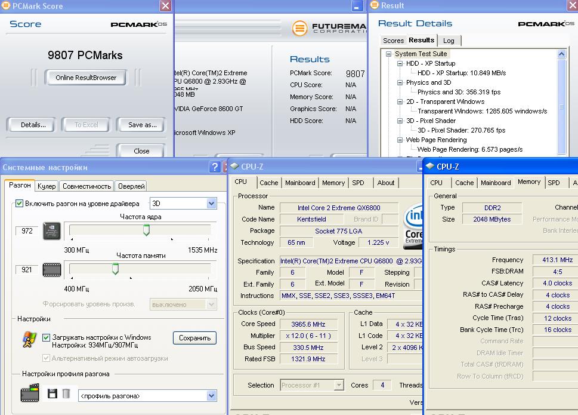The height and width of the screenshot is (415, 578).
Task: Click the memory Frequency value 413.1 MHz
Action: 555,260
